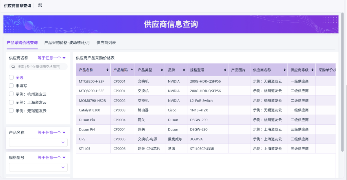Sort by 供应商名称 column sort icon
The image size is (347, 180).
285,70
